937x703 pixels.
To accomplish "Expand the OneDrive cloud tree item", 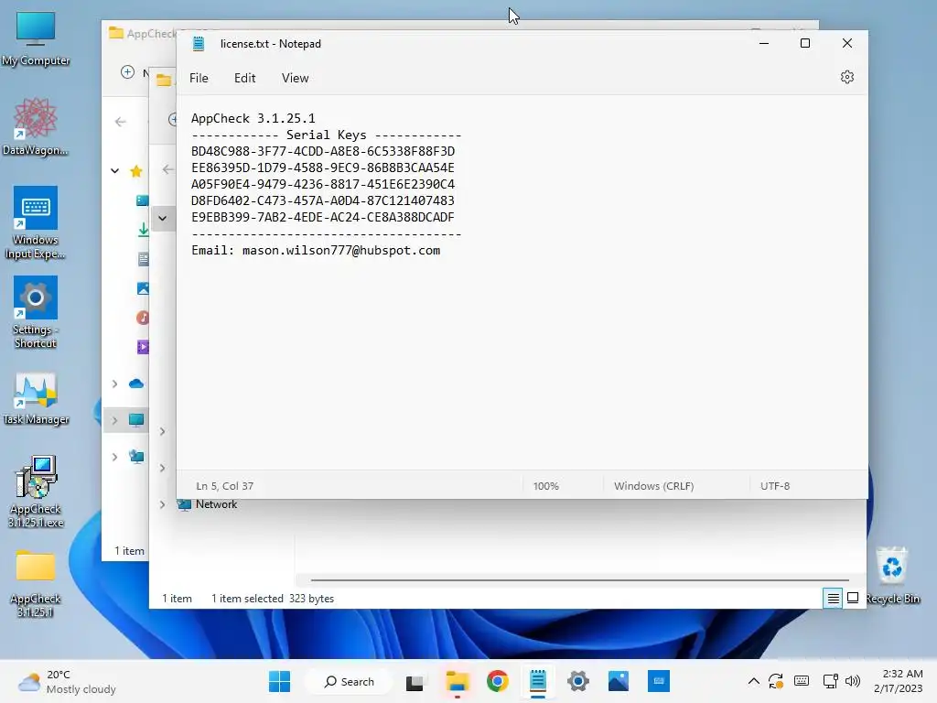I will [114, 384].
